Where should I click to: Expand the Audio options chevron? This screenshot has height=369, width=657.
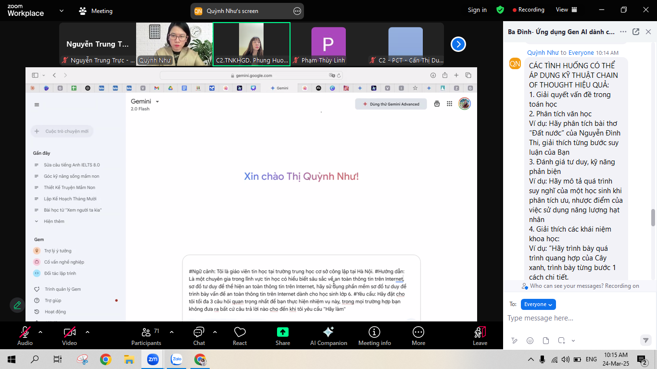click(40, 332)
